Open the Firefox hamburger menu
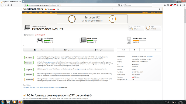Image resolution: width=186 pixels, height=104 pixels. pos(184,5)
